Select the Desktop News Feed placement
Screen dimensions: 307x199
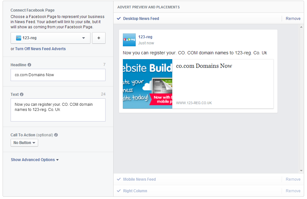tap(141, 18)
